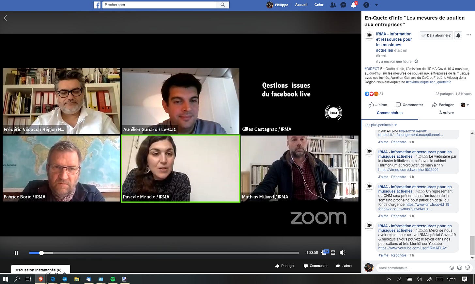Click the search magnifier icon in the Facebook bar
Viewport: 475px width, 284px height.
click(x=223, y=5)
